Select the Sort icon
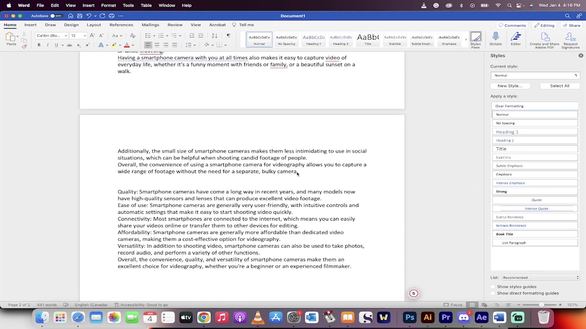Viewport: 586px width, 329px height. (214, 36)
